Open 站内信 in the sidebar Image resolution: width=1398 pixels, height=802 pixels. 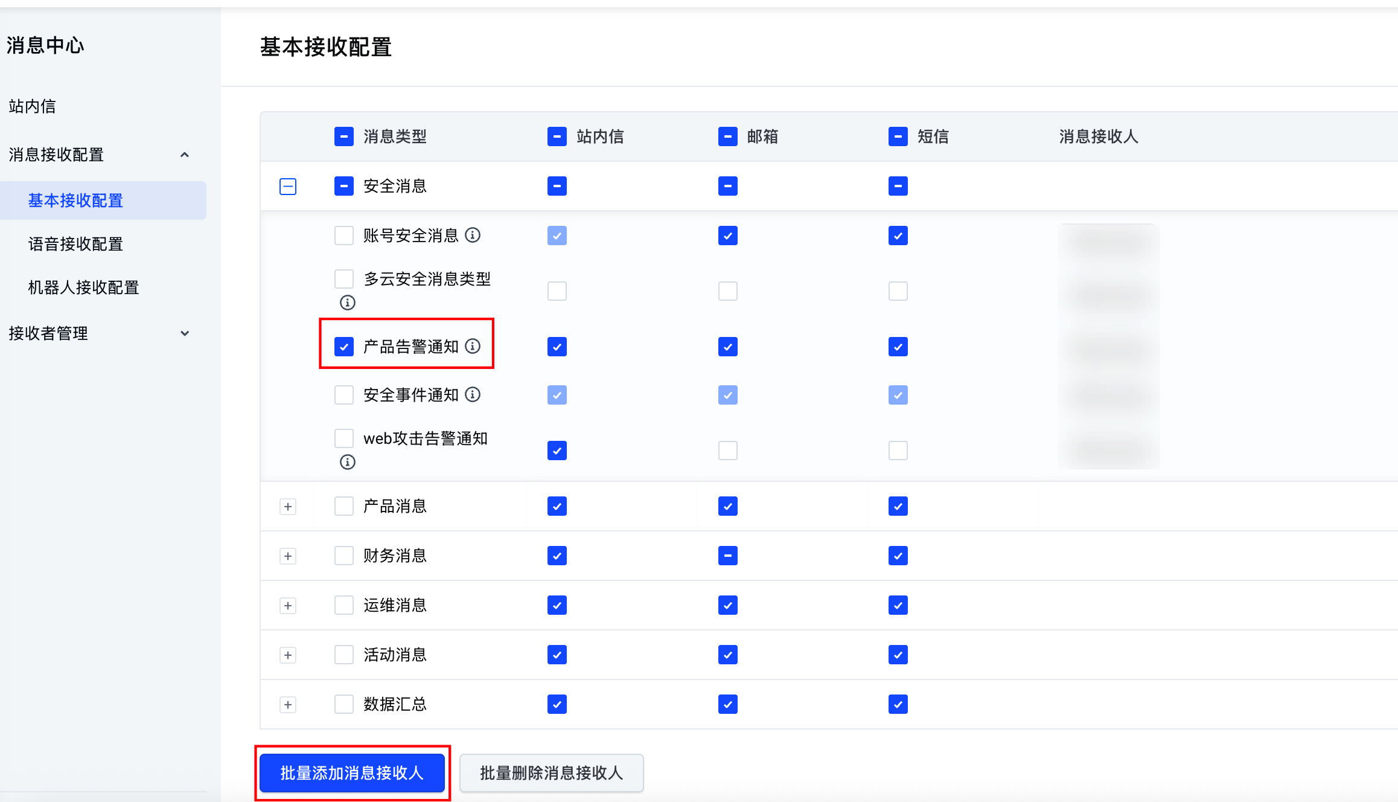[x=33, y=106]
